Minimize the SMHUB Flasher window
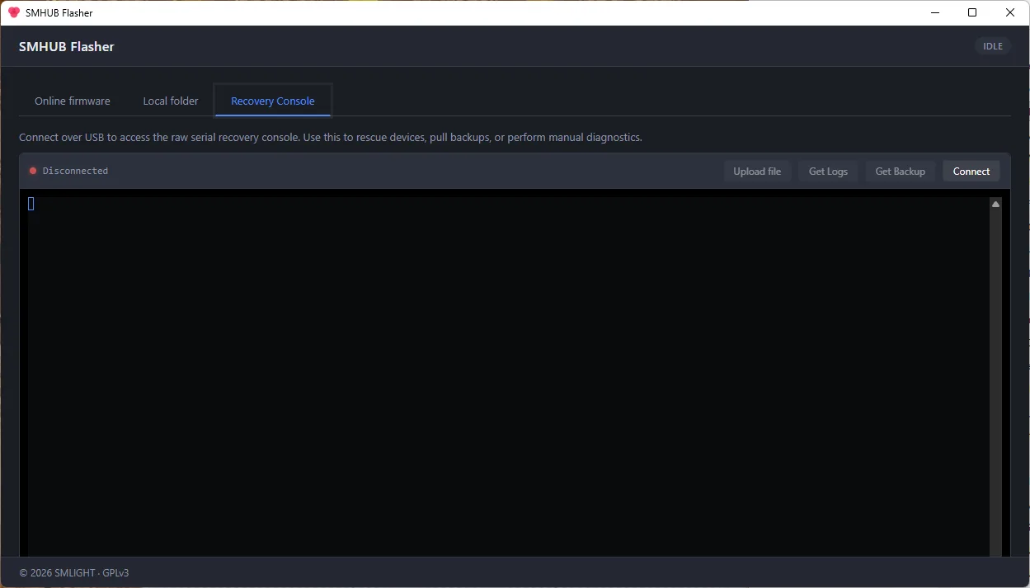This screenshot has height=588, width=1030. point(935,12)
